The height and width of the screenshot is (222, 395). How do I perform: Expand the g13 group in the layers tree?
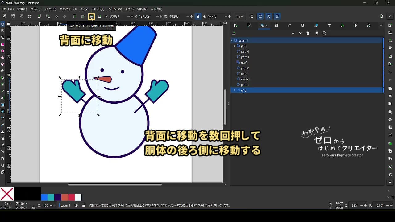(x=235, y=46)
